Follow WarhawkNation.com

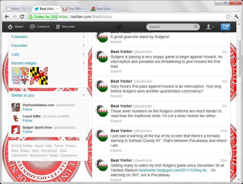click(27, 109)
